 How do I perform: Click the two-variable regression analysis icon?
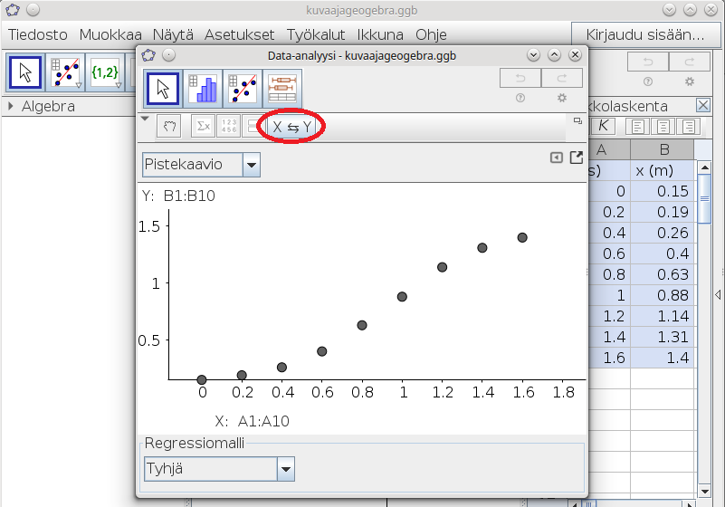[243, 89]
